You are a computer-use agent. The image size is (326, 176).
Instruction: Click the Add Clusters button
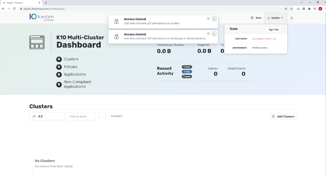pyautogui.click(x=283, y=117)
